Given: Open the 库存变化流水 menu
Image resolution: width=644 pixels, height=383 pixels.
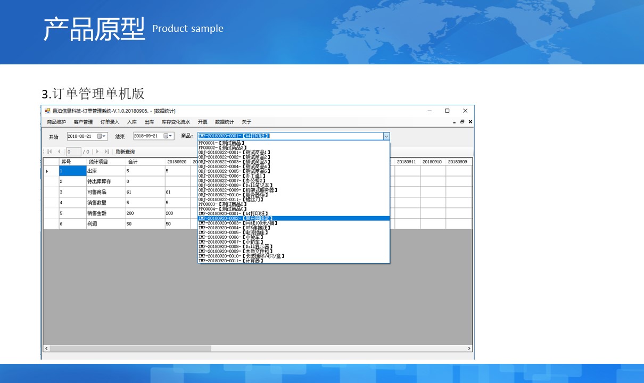Looking at the screenshot, I should tap(176, 122).
